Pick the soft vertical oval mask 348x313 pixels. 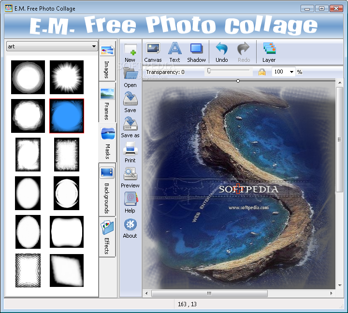coord(28,193)
